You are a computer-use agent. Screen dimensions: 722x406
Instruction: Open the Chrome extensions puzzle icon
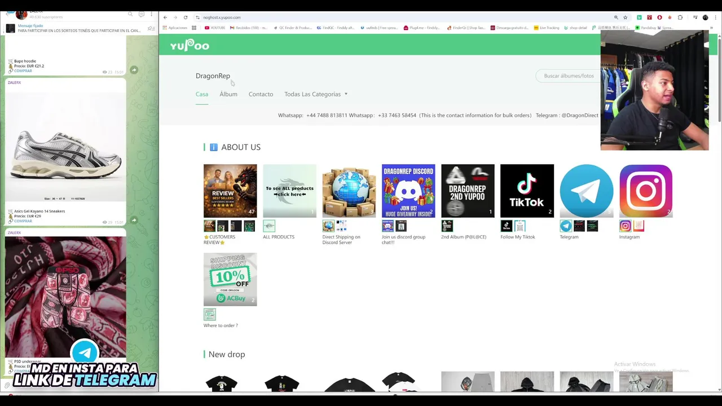click(680, 17)
